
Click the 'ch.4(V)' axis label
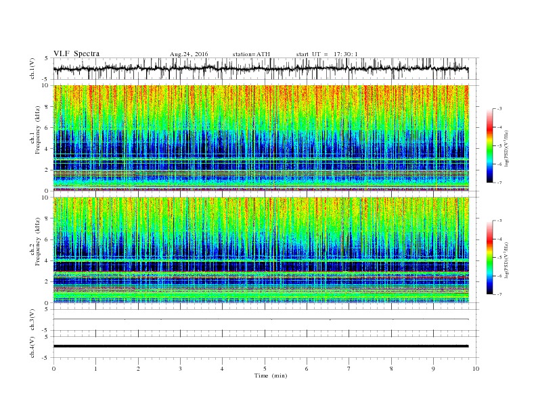32,347
